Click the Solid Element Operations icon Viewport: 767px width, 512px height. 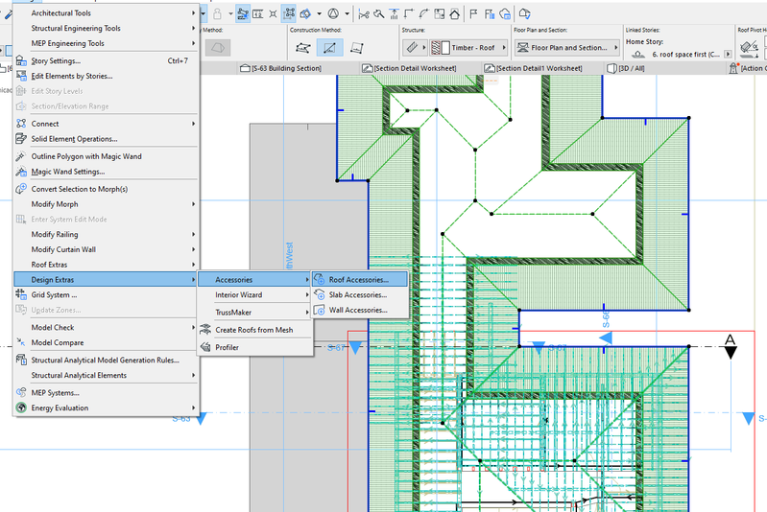pos(21,139)
